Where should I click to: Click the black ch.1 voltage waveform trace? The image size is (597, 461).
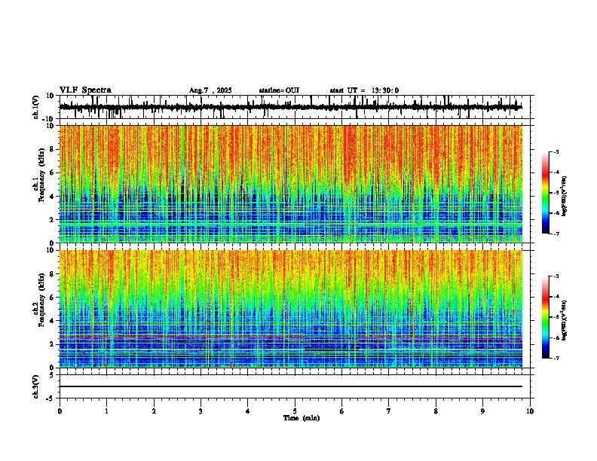pos(290,107)
